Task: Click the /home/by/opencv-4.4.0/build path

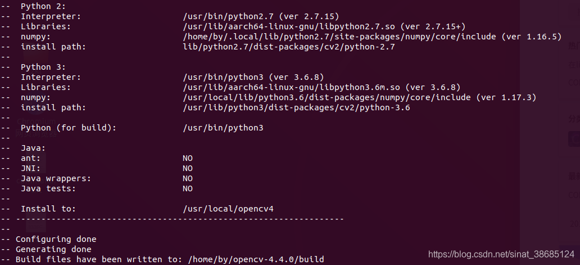Action: [256, 259]
